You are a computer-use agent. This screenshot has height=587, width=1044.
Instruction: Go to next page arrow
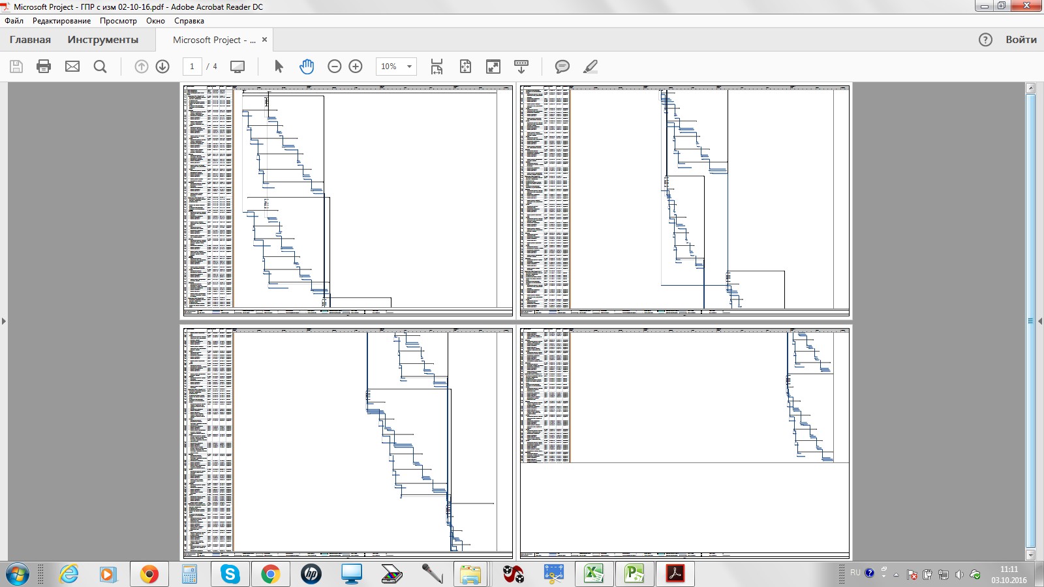[x=163, y=67]
